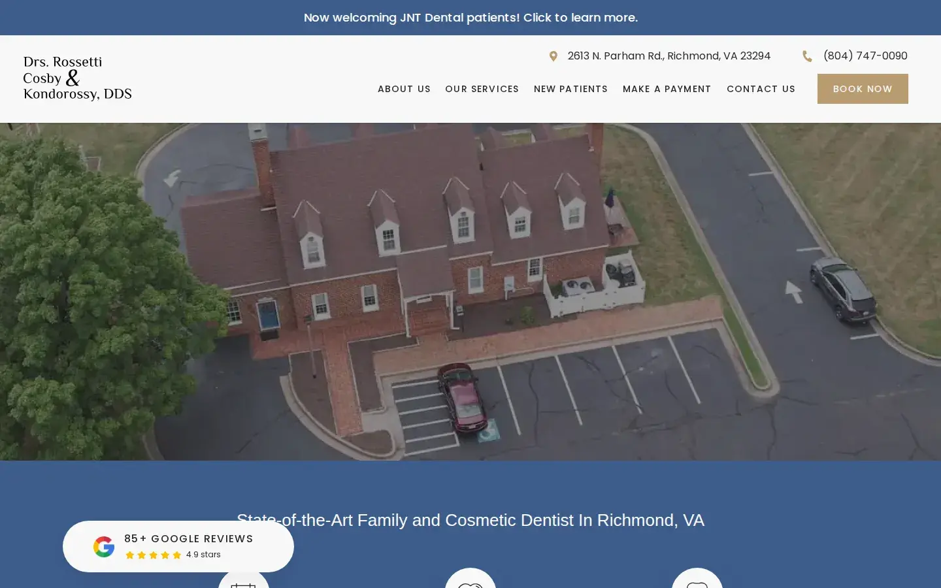Image resolution: width=941 pixels, height=588 pixels.
Task: Go to Make a Payment page
Action: click(x=667, y=89)
